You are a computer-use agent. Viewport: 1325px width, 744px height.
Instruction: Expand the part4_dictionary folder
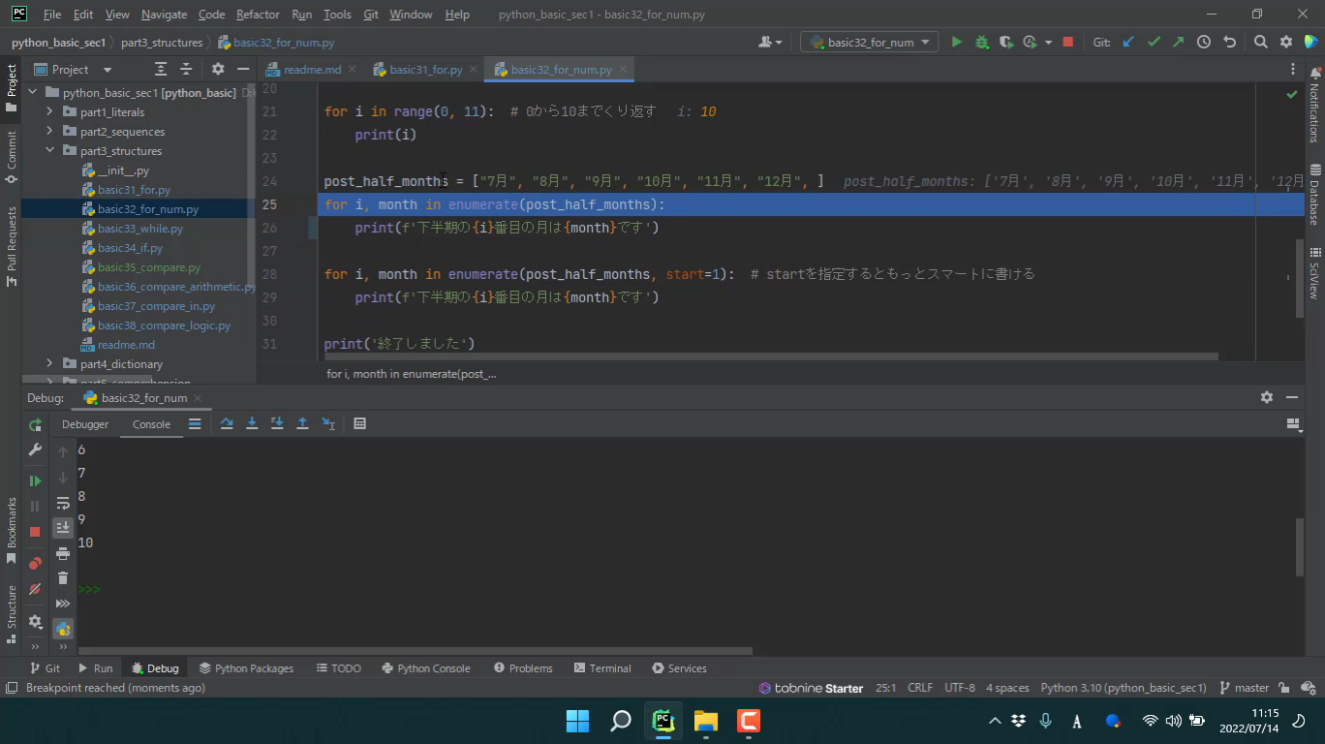pyautogui.click(x=50, y=364)
